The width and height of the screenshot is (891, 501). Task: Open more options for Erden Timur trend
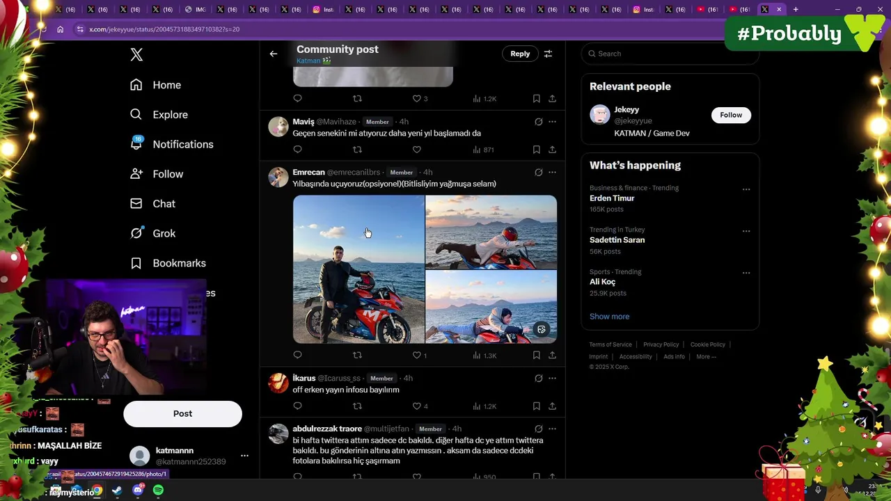(746, 189)
